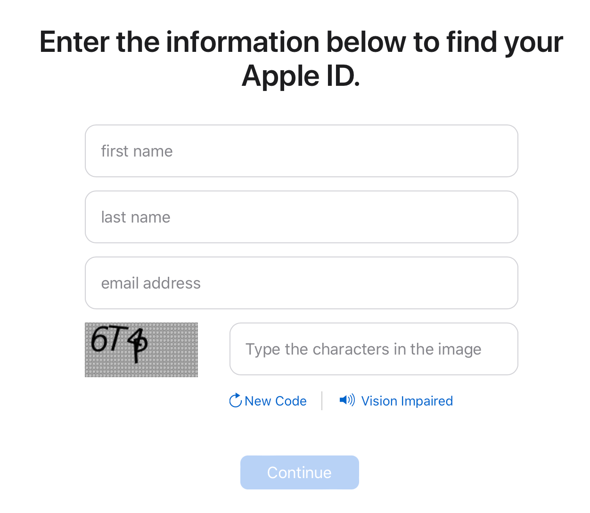
Task: Select the last name input box
Action: (302, 217)
